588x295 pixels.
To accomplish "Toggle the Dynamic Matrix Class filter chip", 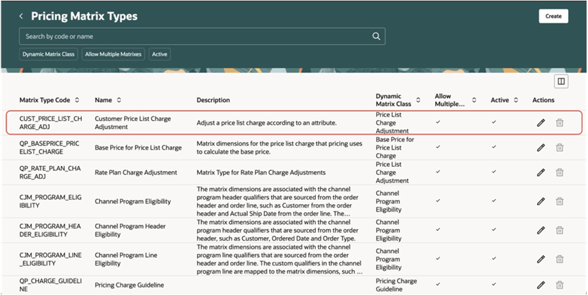I will click(48, 54).
